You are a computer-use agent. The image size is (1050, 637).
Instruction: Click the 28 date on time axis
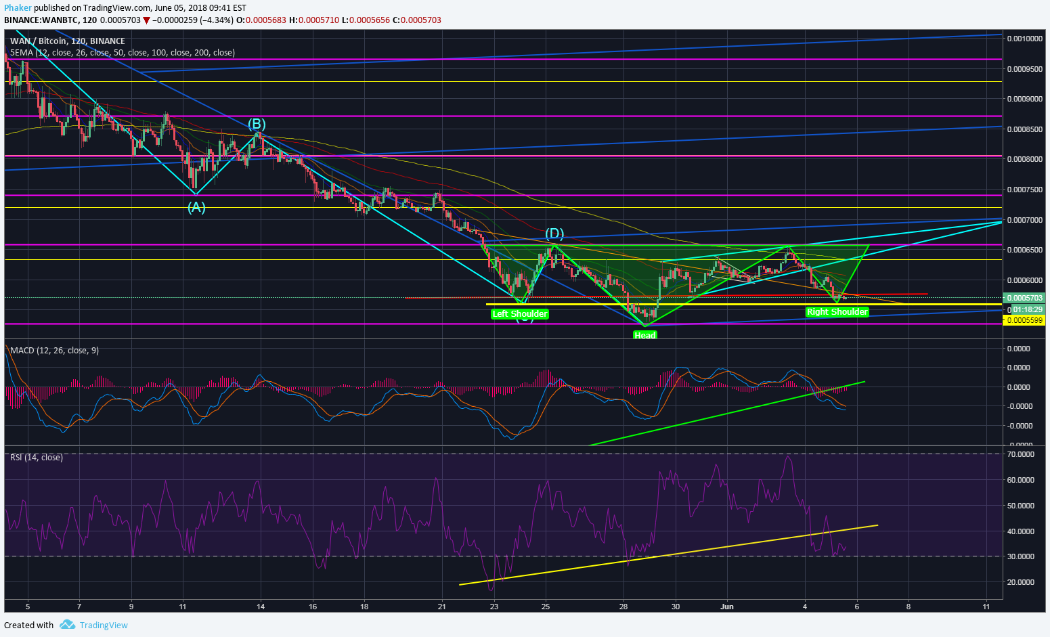(x=624, y=607)
